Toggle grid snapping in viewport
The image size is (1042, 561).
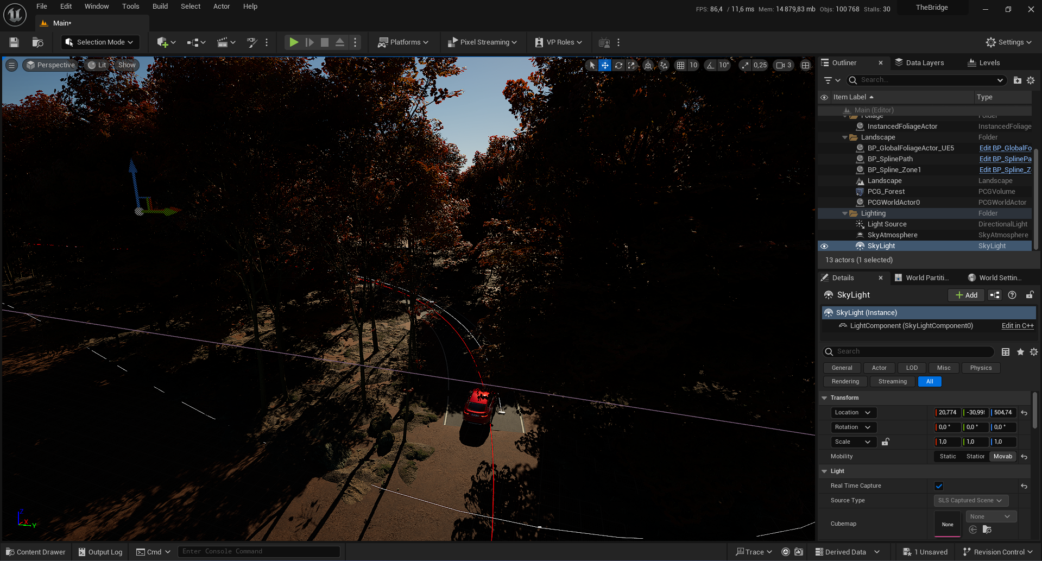(680, 65)
